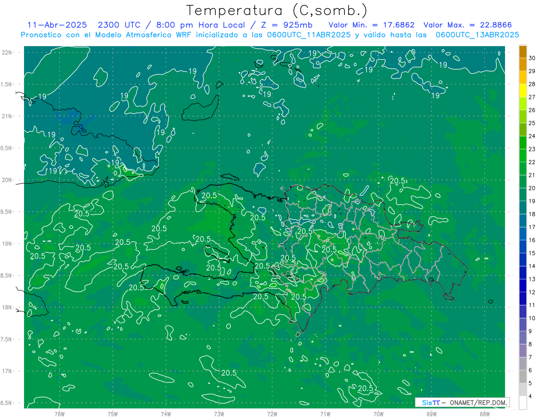Click color scale label '25'
This screenshot has height=420, width=544.
pos(532,123)
